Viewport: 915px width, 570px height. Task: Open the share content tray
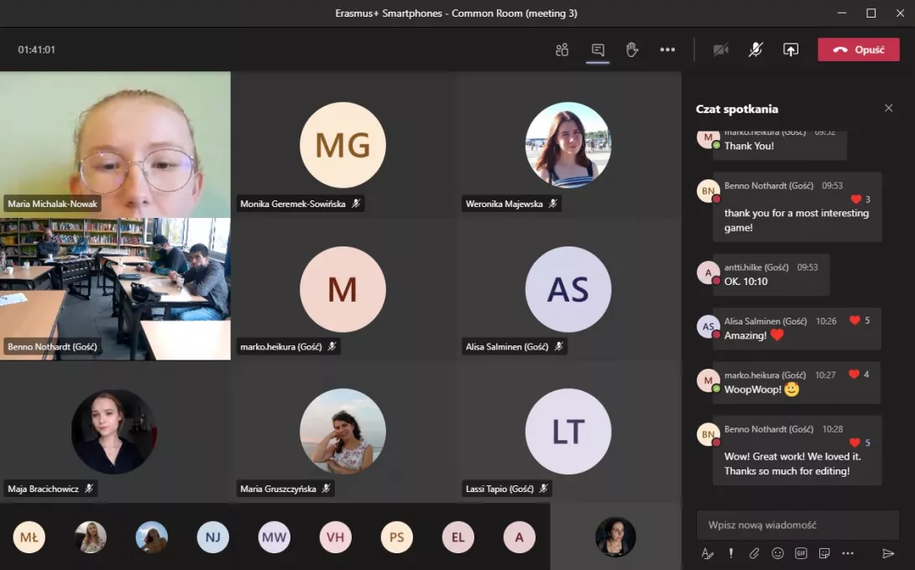[790, 49]
